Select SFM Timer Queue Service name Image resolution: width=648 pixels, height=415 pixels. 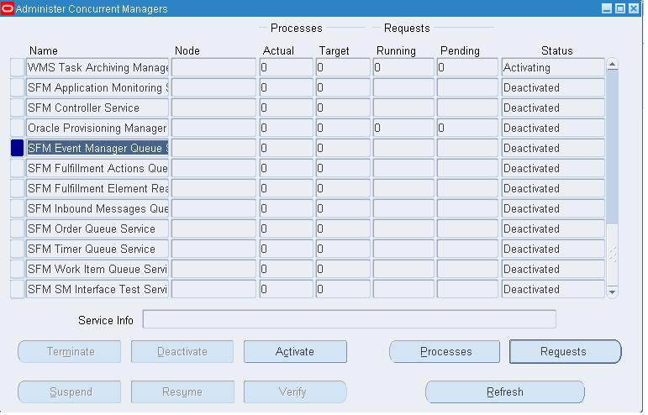click(x=97, y=250)
